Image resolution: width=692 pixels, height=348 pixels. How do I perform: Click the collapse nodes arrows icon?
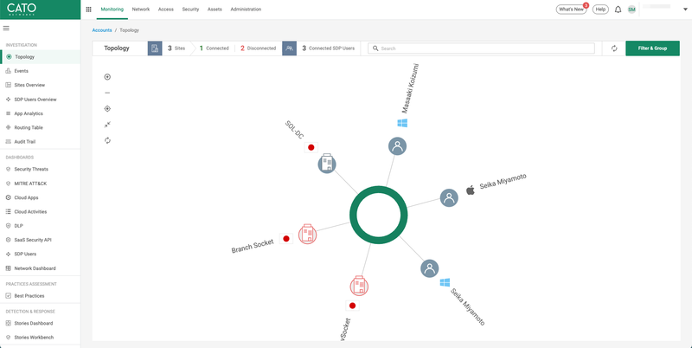107,125
